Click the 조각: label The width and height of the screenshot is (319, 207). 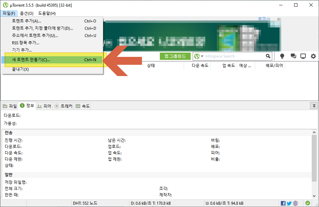coord(163,188)
